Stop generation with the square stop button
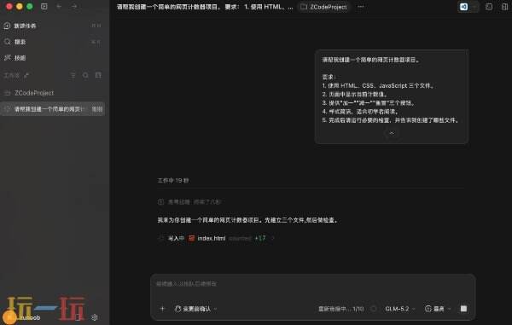The image size is (512, 325). 463,309
